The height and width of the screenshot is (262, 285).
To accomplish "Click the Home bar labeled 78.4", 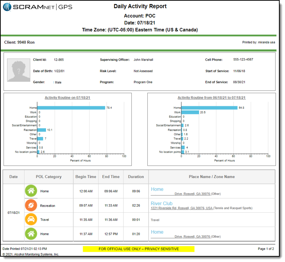I will click(x=71, y=107).
